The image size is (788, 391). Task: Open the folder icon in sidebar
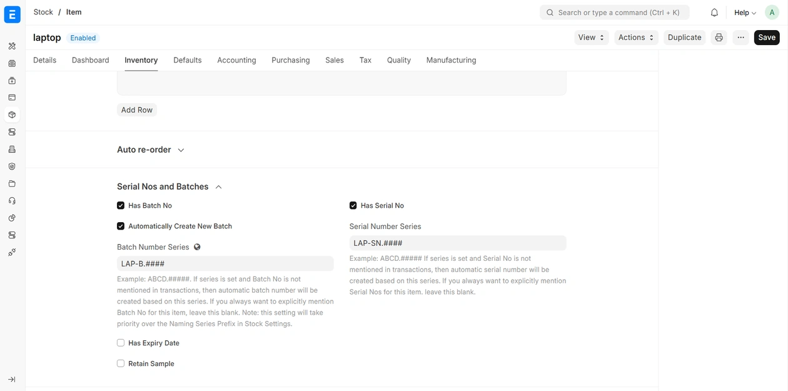pos(12,184)
